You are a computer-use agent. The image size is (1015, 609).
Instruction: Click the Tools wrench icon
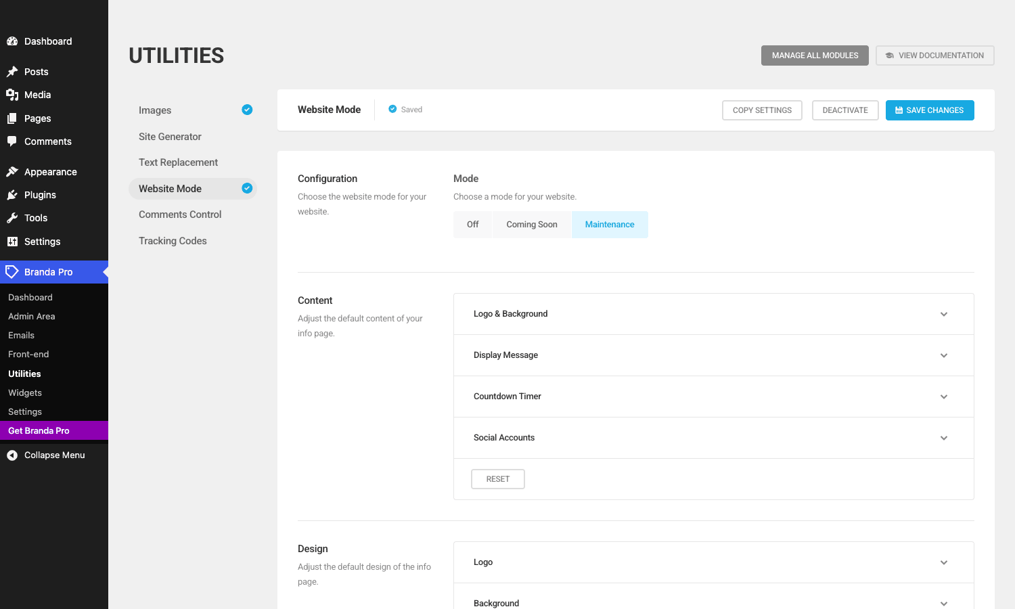(12, 218)
